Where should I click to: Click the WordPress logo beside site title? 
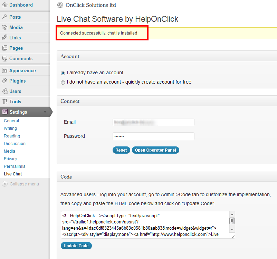[x=60, y=5]
